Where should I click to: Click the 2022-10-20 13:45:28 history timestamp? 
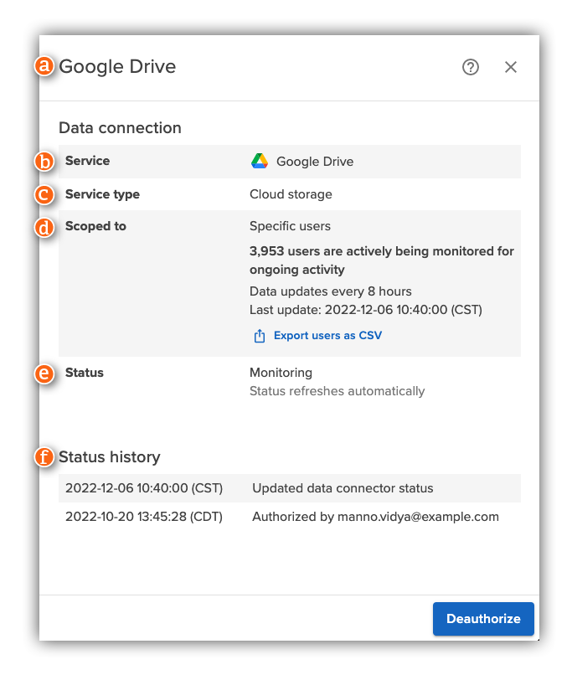click(x=144, y=517)
